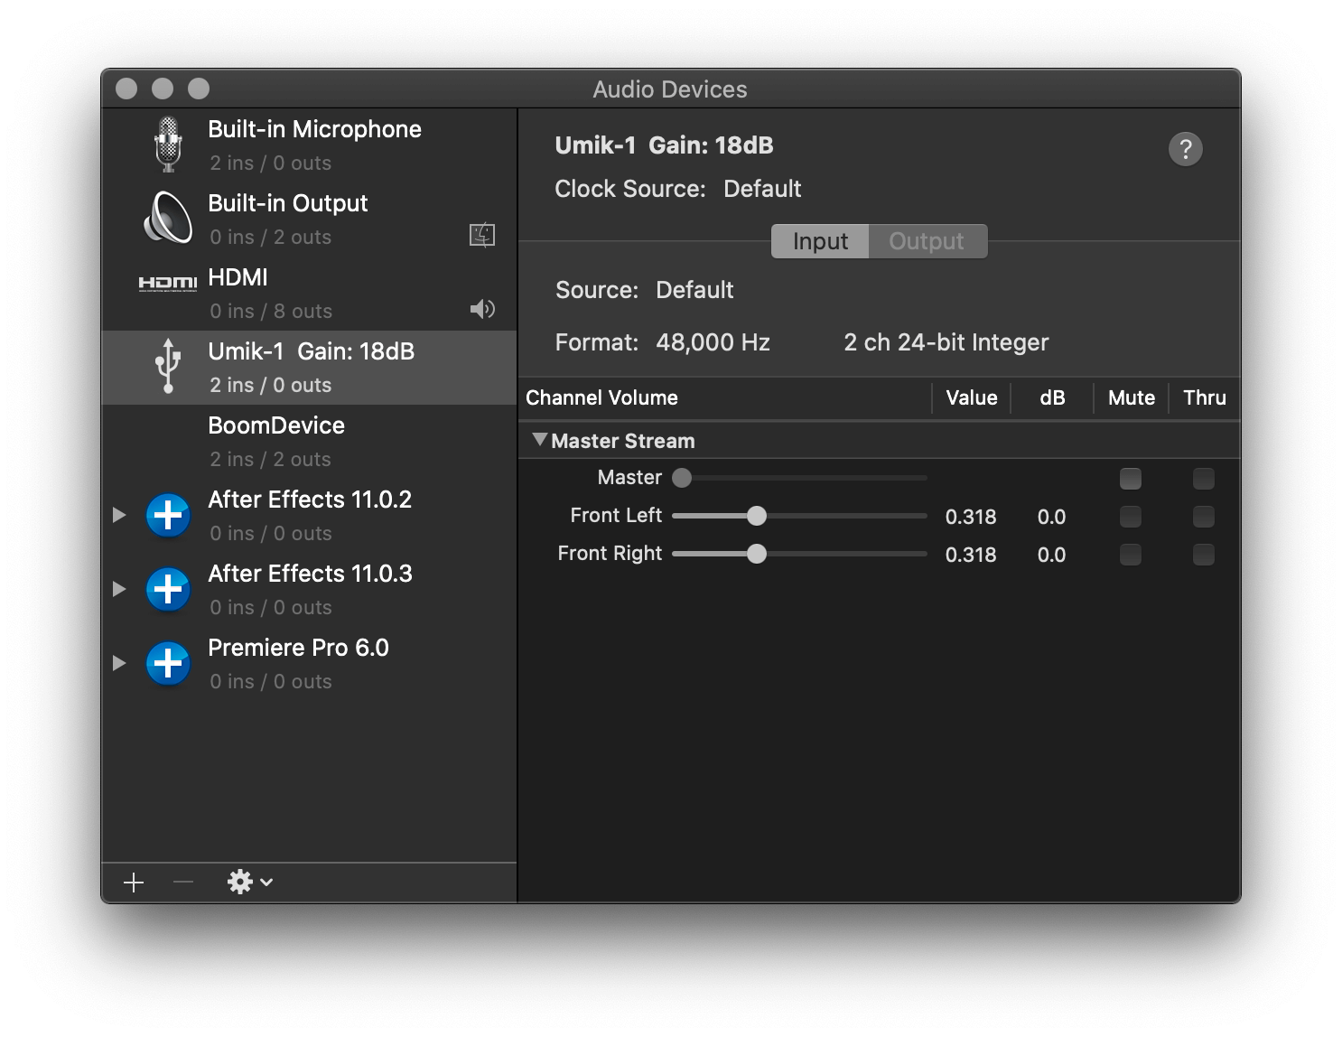This screenshot has height=1037, width=1342.
Task: Add a new device with the plus button
Action: point(134,883)
